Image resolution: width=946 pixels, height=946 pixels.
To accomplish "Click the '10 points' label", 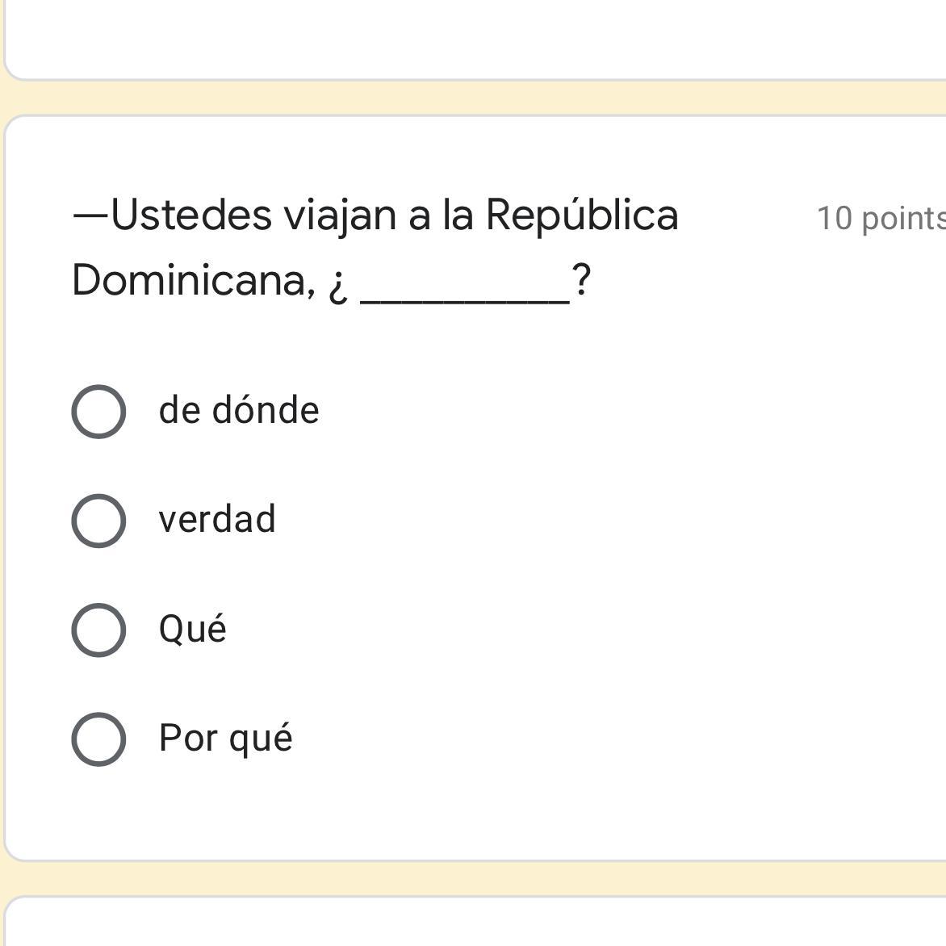I will point(880,218).
